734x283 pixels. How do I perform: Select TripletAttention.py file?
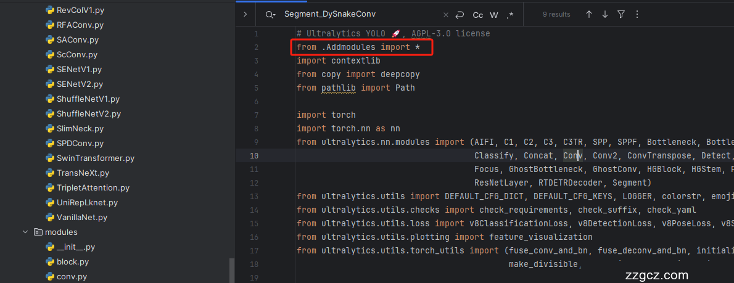click(x=93, y=188)
